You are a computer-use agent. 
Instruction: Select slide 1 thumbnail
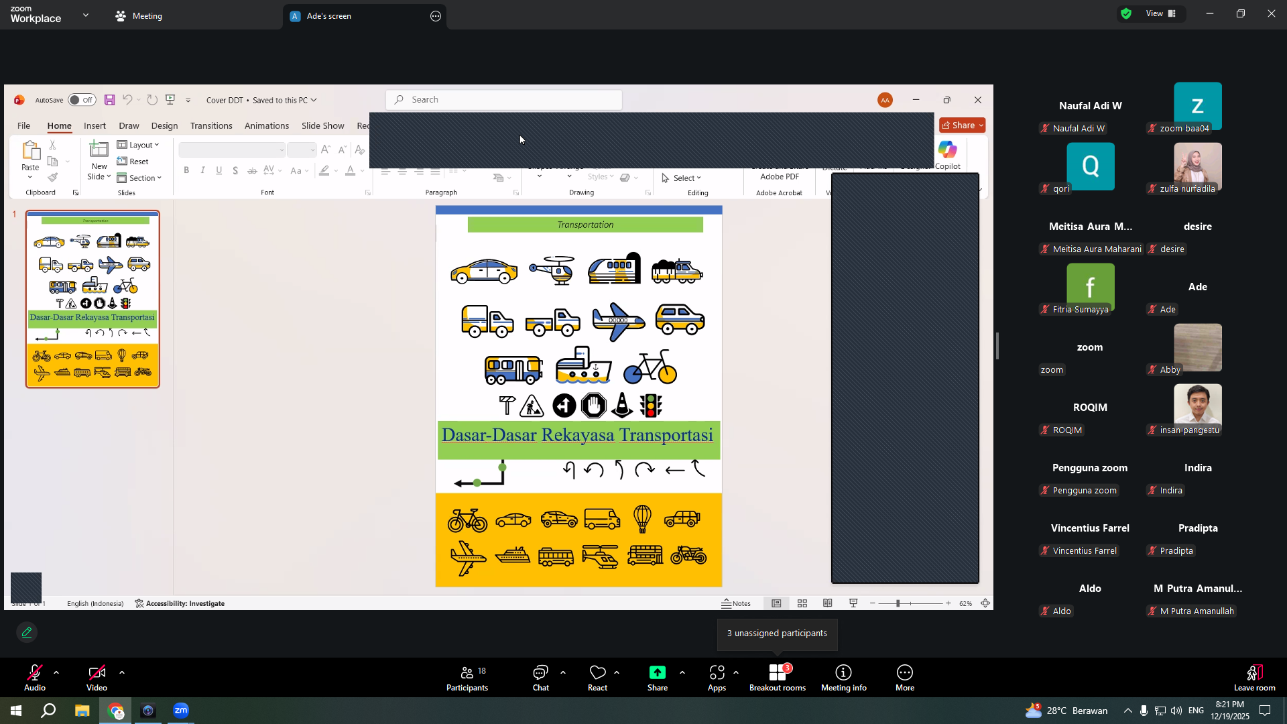93,299
